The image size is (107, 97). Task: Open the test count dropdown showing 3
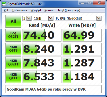(x=27, y=18)
